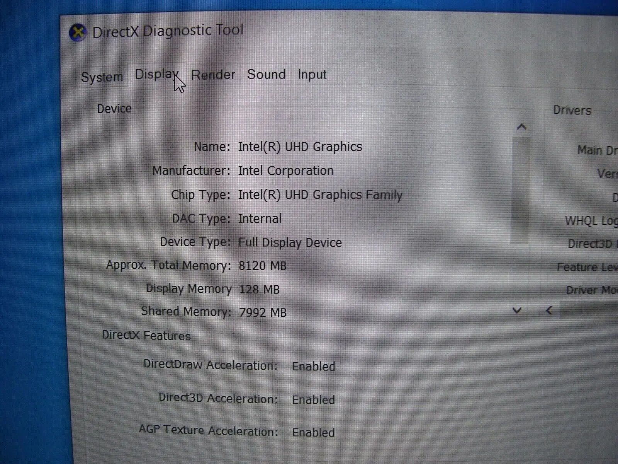Viewport: 618px width, 464px height.
Task: Select the Intel(R) UHD Graphics Family text
Action: point(320,195)
